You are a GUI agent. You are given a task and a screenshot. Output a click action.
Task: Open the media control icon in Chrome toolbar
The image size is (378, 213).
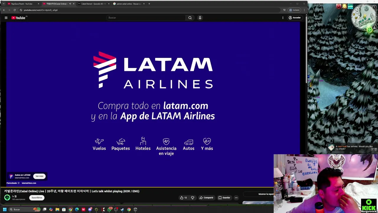click(284, 10)
